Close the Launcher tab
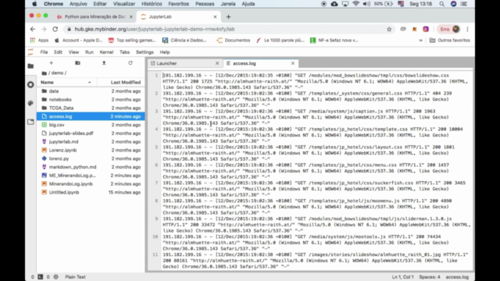The image size is (500, 281). click(217, 63)
